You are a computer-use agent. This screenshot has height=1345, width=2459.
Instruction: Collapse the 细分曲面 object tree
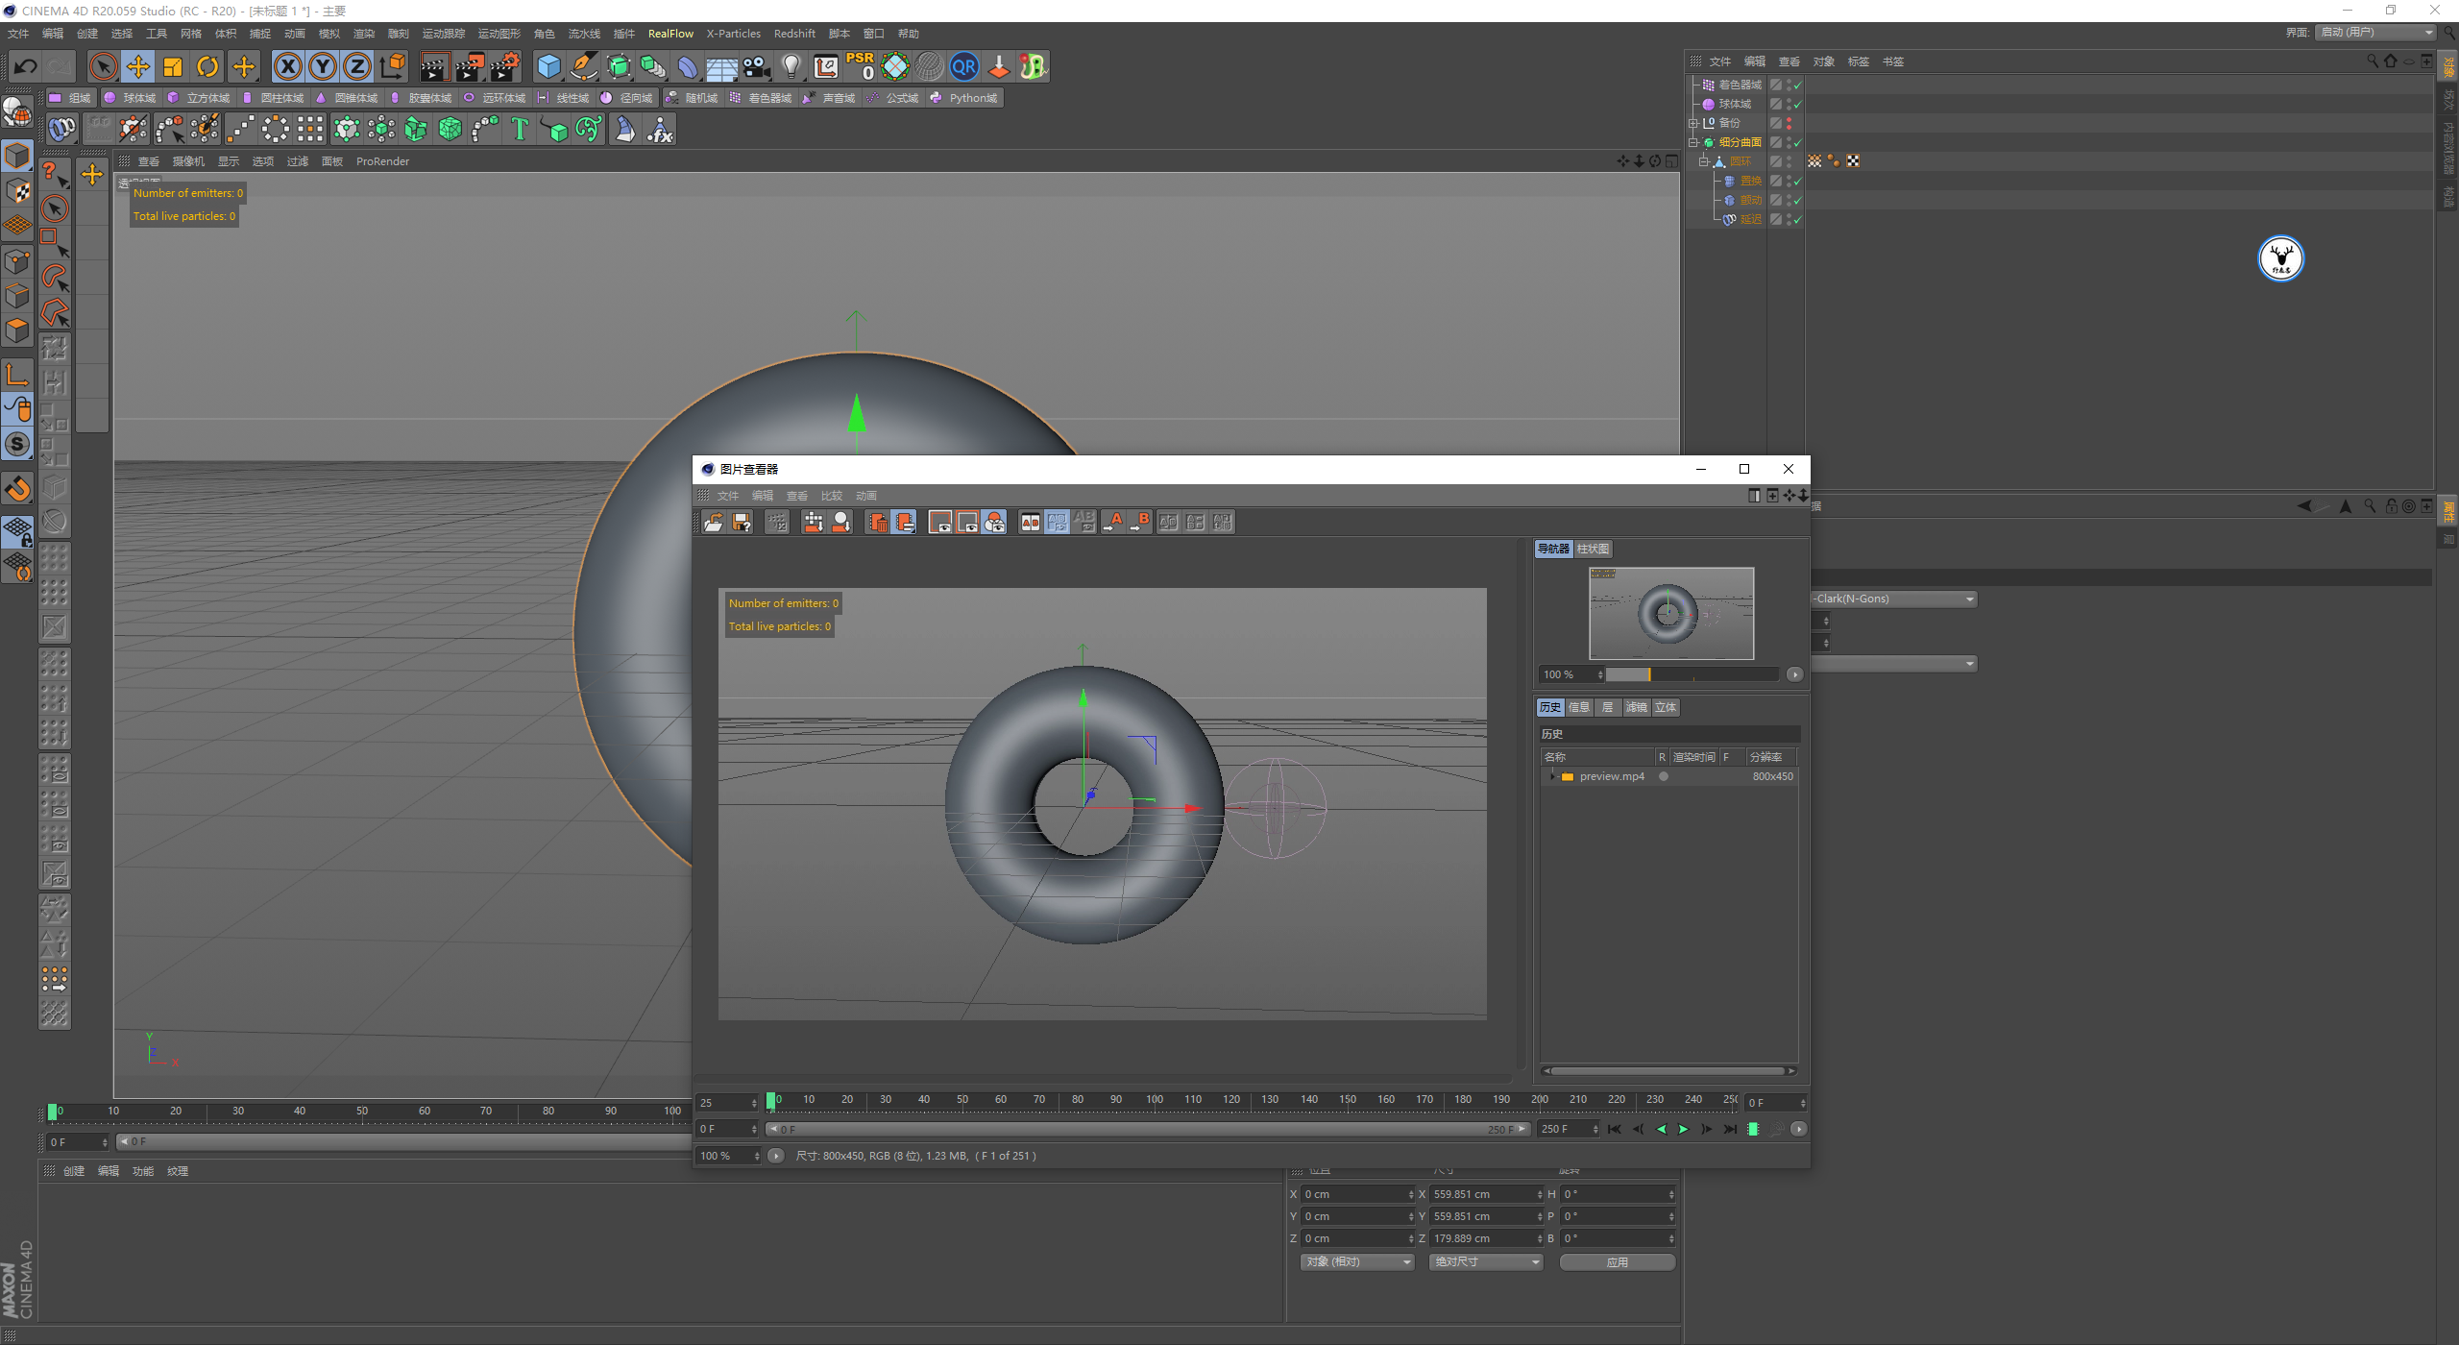pos(1693,142)
